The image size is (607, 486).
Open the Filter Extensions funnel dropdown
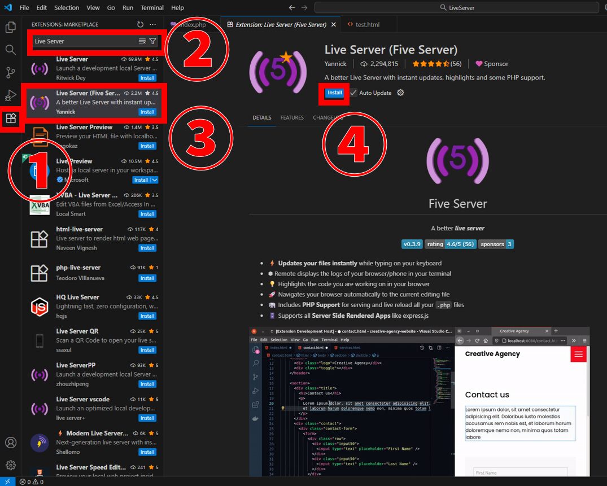coord(153,41)
